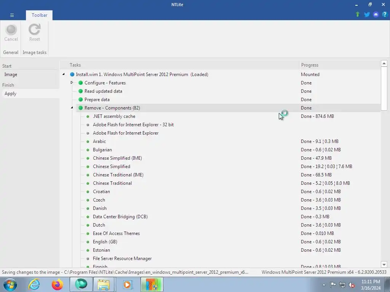Click 'Done - 874.6 MB' progress text
The height and width of the screenshot is (292, 390).
pos(317,116)
